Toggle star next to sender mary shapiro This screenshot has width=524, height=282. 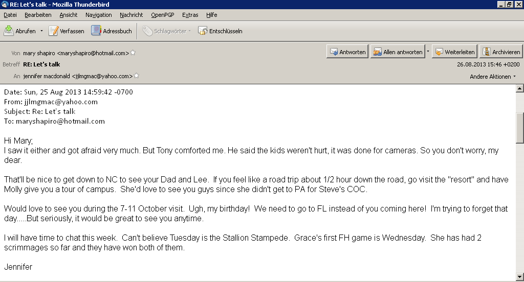tap(133, 53)
